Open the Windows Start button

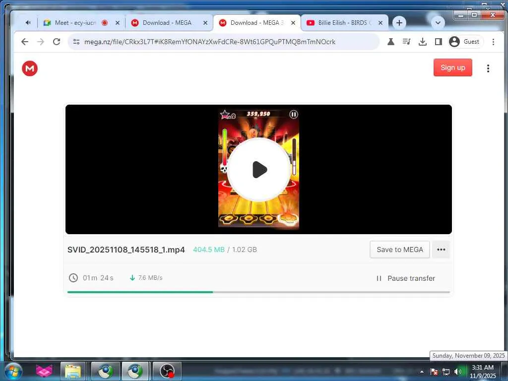point(13,371)
